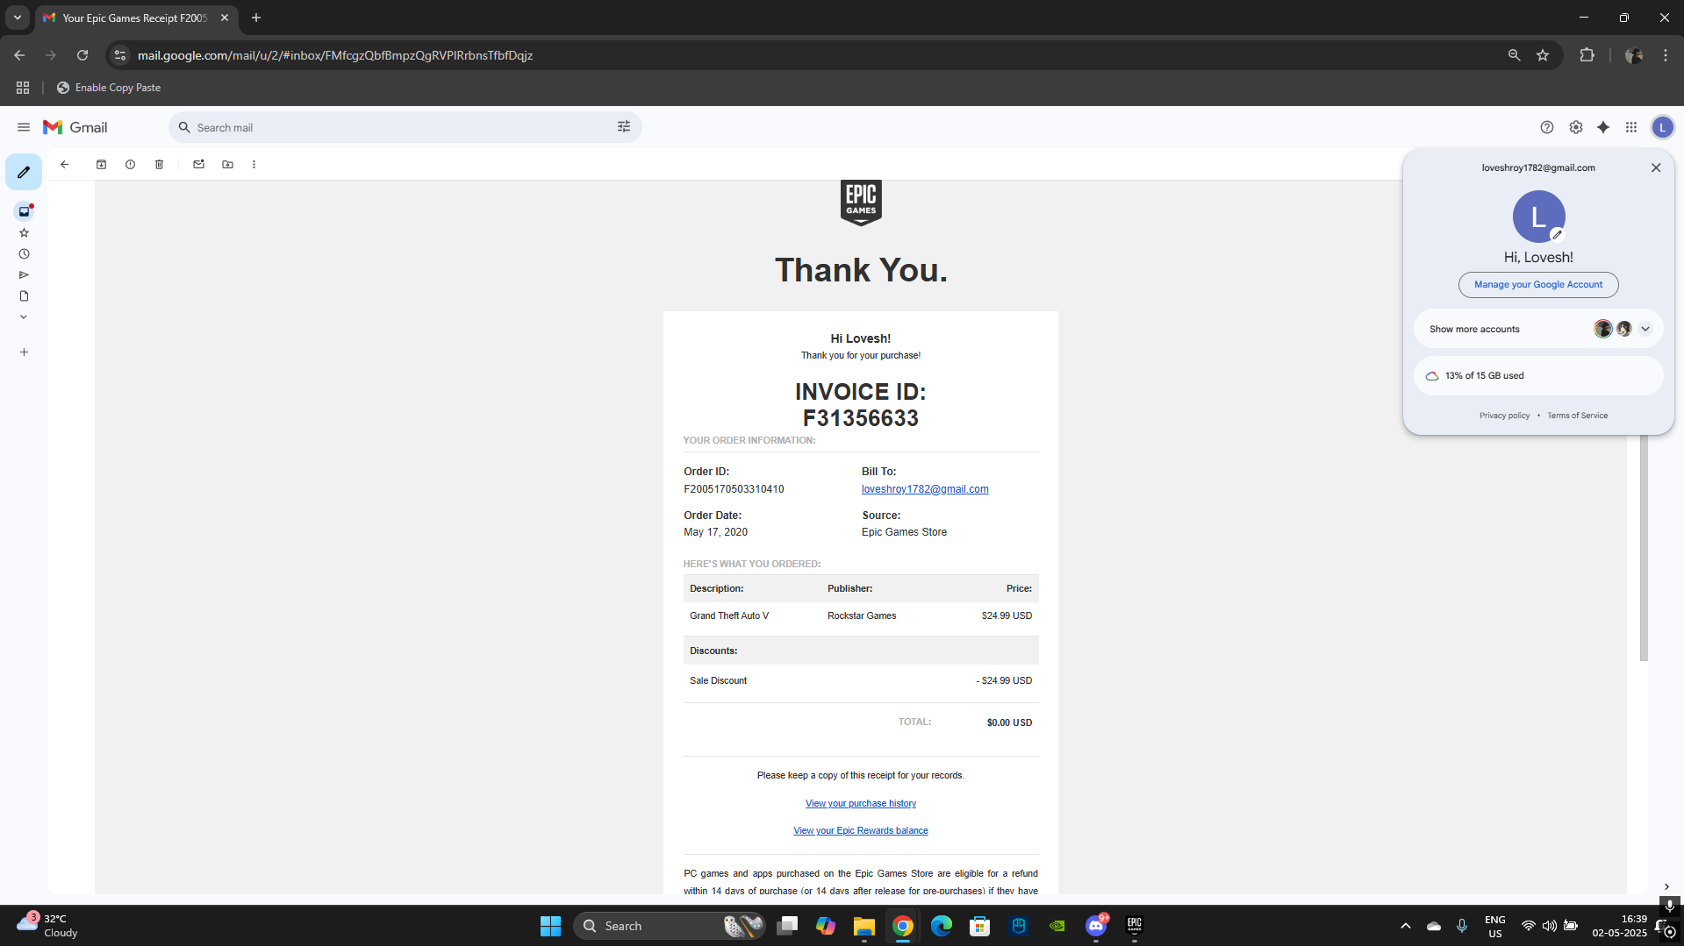Click the Epic Games logo image
The image size is (1684, 946).
click(860, 203)
